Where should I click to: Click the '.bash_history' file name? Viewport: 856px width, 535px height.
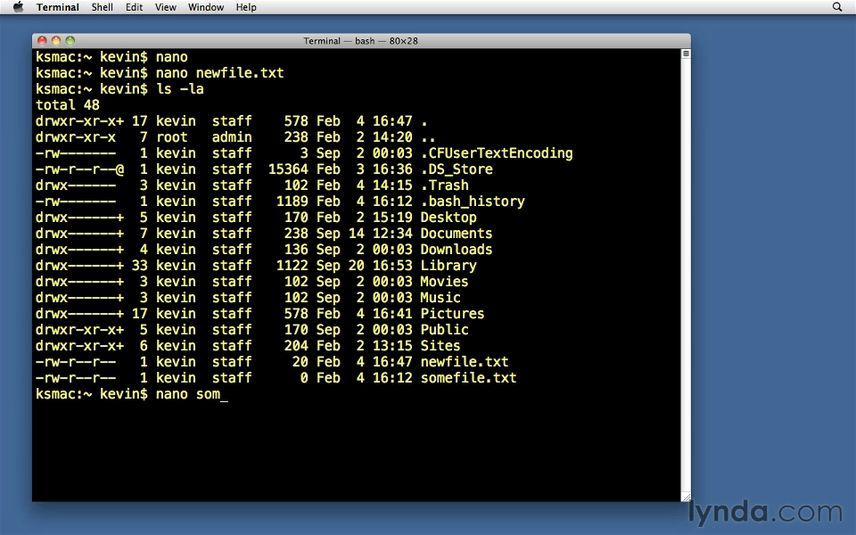pos(473,202)
